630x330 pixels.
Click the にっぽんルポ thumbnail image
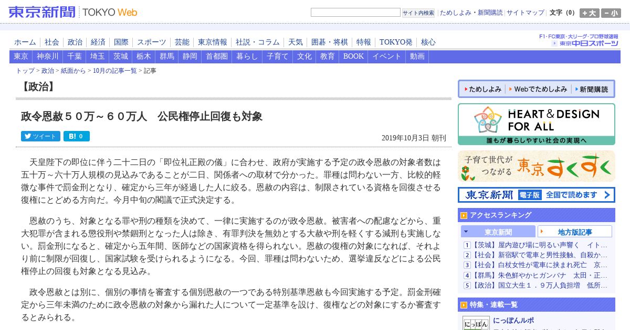(x=476, y=323)
